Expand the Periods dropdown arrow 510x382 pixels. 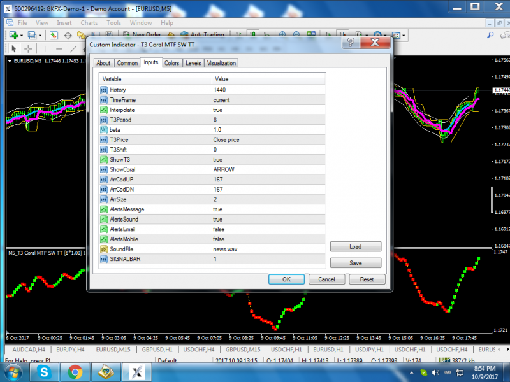[385, 35]
